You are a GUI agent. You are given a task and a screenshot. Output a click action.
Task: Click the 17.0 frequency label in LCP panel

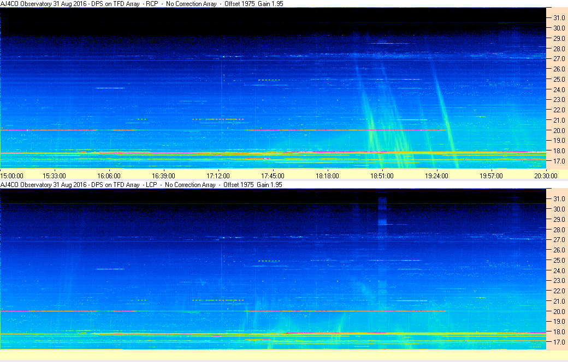click(559, 342)
